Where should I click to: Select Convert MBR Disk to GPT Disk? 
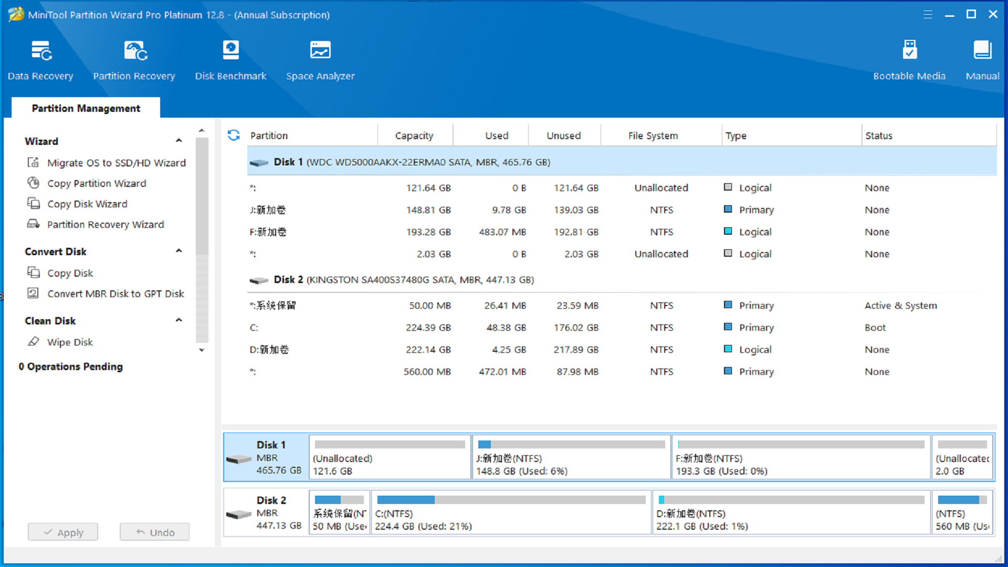click(x=115, y=293)
